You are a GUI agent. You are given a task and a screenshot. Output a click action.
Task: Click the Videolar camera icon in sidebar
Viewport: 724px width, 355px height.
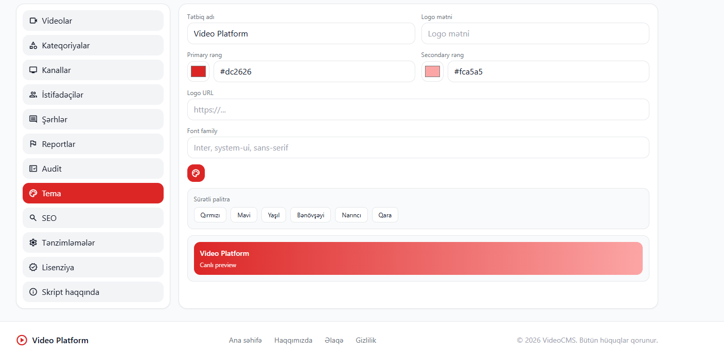click(x=33, y=21)
